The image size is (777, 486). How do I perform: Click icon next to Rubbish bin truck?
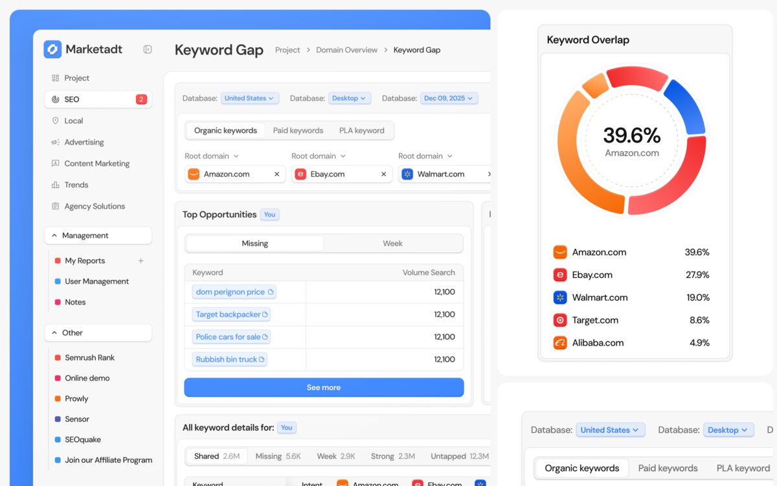click(262, 359)
